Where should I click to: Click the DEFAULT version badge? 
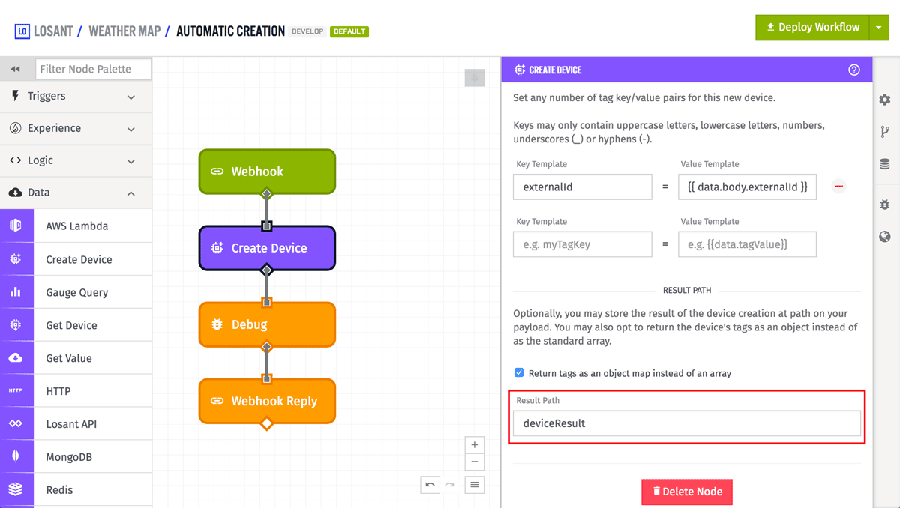pyautogui.click(x=349, y=31)
